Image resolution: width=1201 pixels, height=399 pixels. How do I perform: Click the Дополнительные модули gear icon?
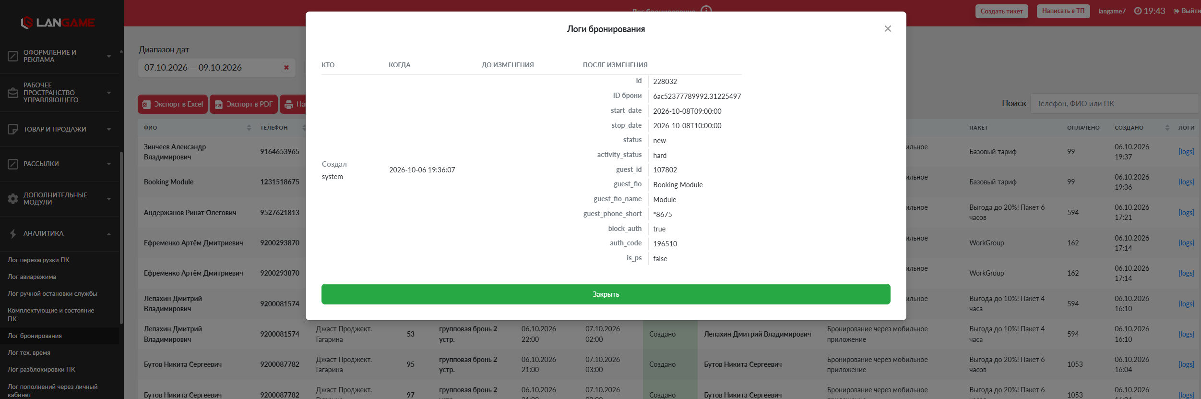point(13,199)
